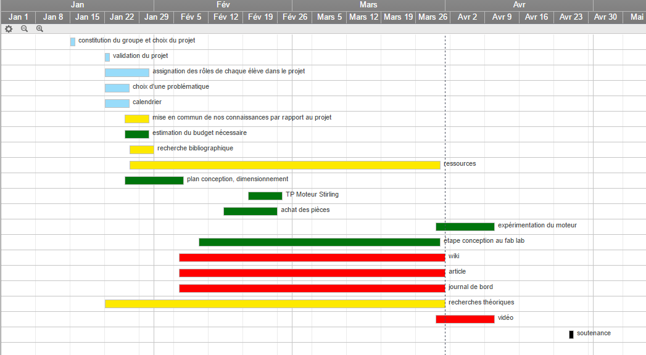
Task: Click the green achat des pièces bar
Action: pos(250,211)
